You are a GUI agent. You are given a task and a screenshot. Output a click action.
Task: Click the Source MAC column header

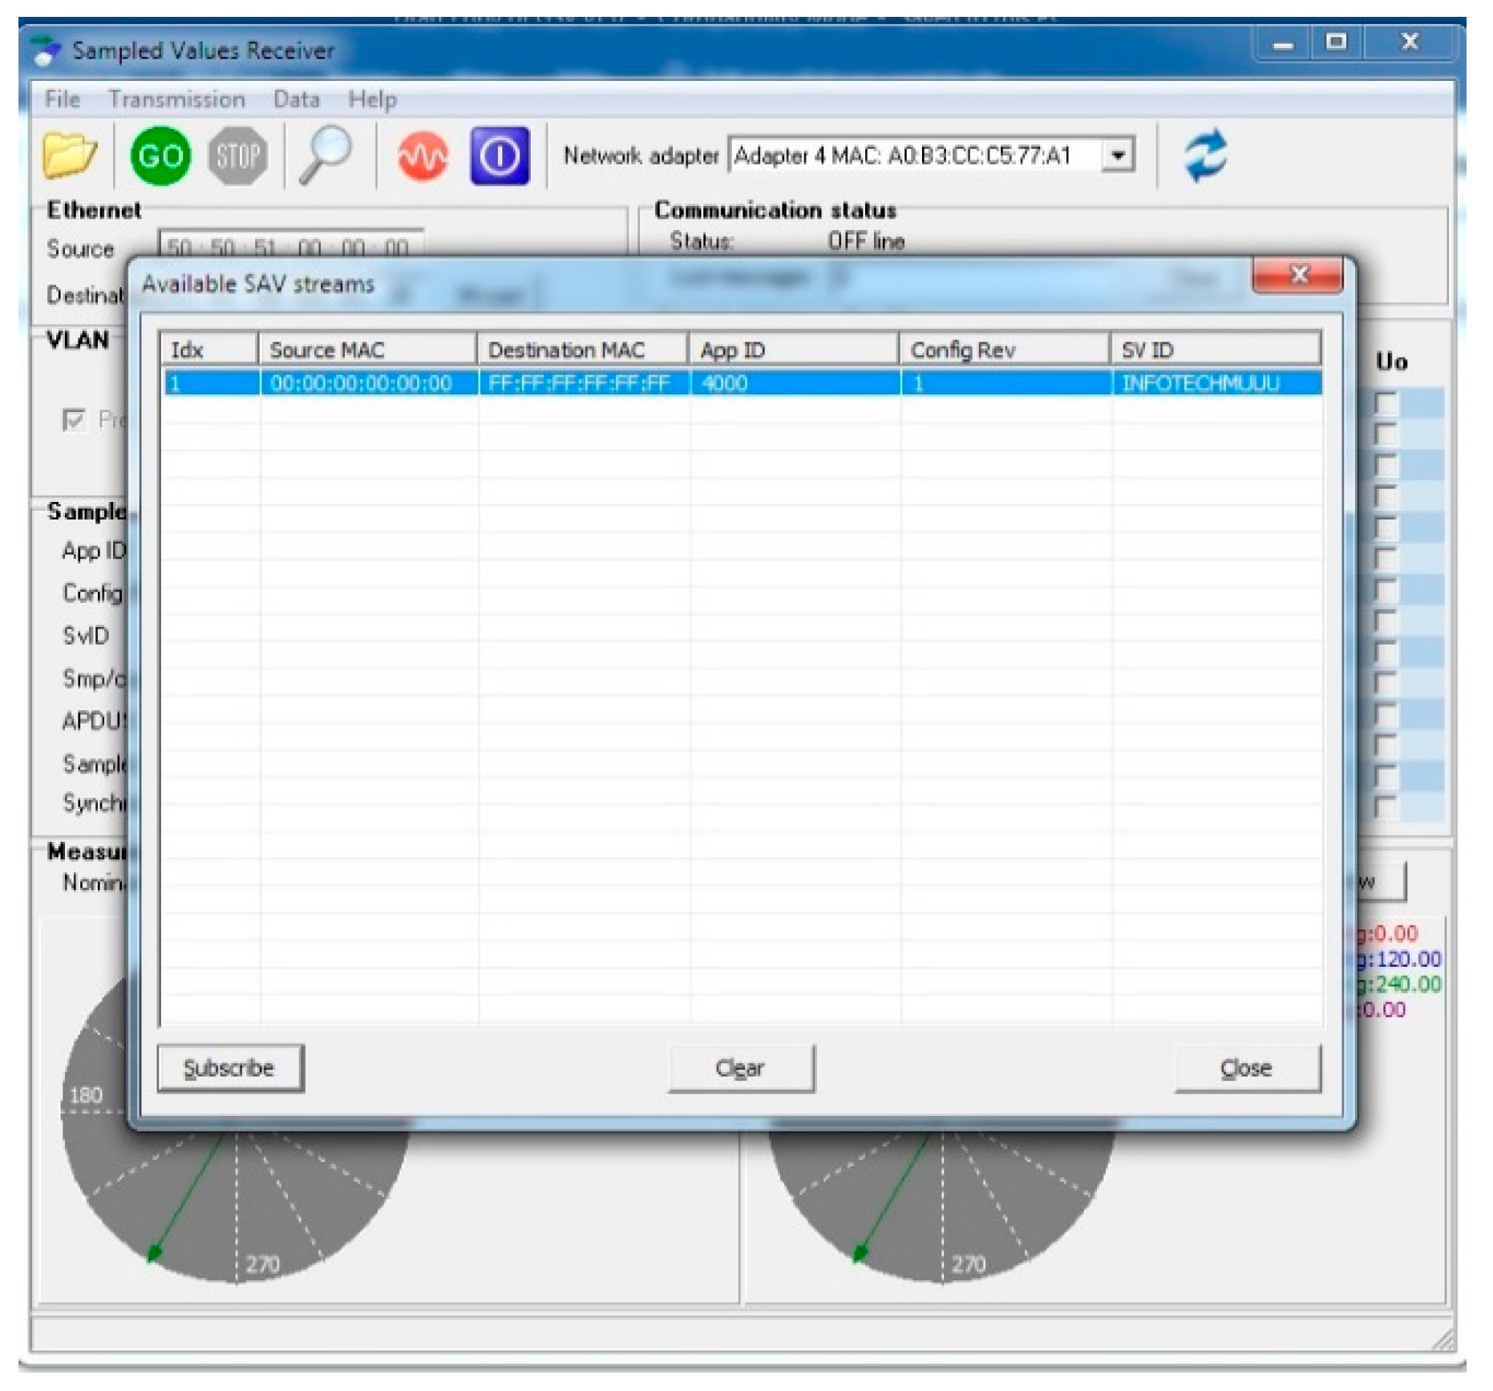pos(367,350)
